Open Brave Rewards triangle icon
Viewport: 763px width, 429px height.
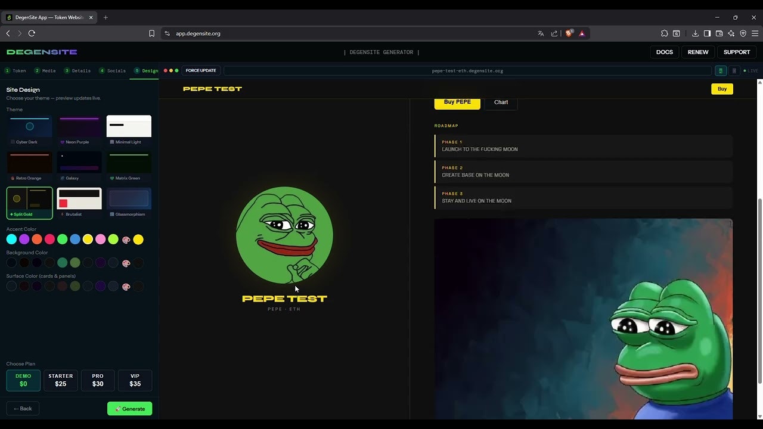[582, 33]
